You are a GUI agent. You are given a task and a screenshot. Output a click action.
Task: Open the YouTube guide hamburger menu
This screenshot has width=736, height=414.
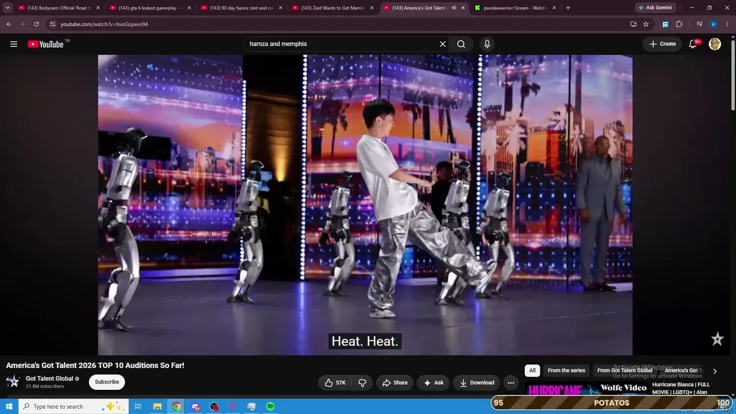14,44
